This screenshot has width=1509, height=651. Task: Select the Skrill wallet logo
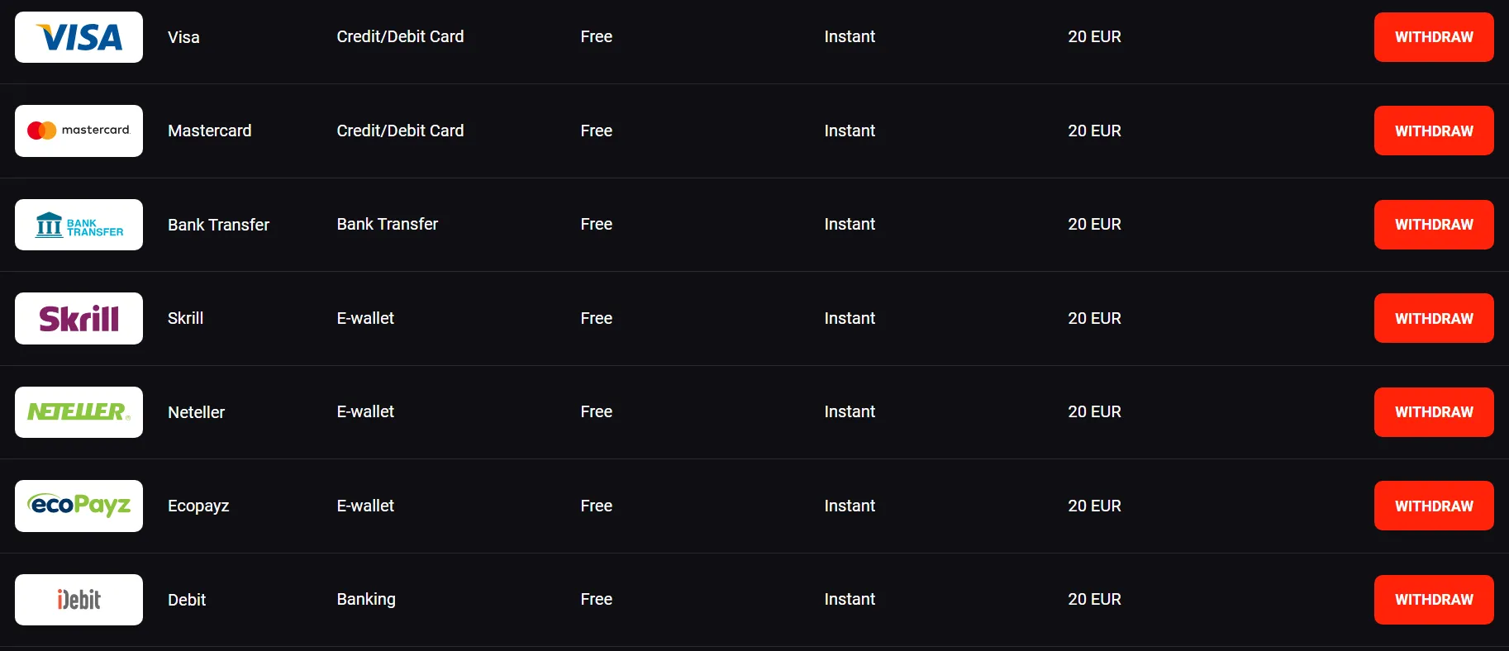click(79, 318)
